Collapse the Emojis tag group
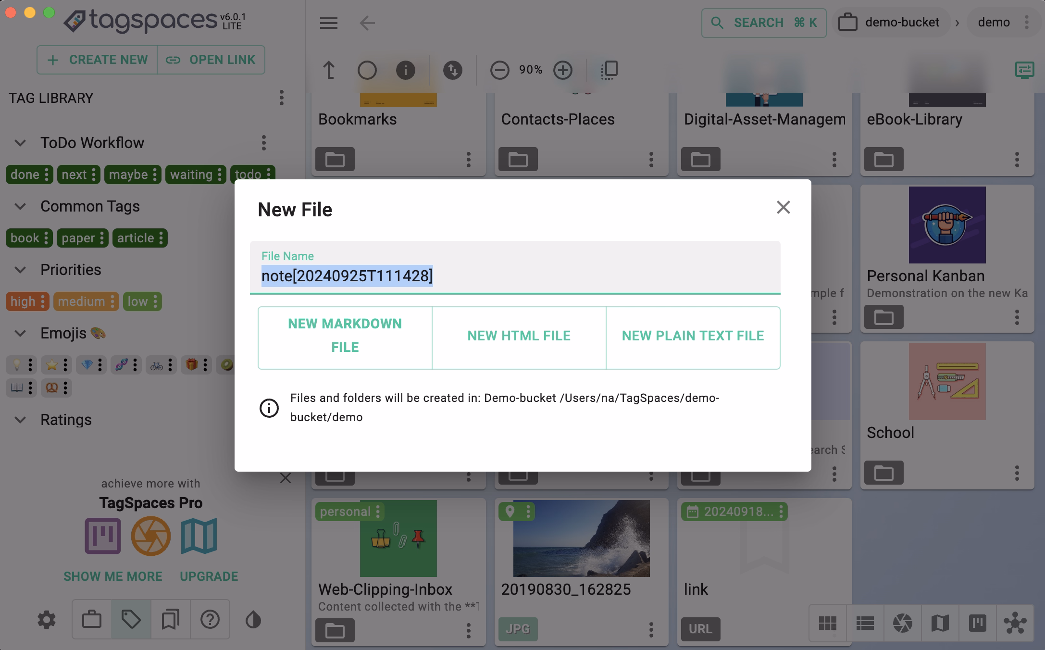This screenshot has height=650, width=1045. pyautogui.click(x=20, y=333)
